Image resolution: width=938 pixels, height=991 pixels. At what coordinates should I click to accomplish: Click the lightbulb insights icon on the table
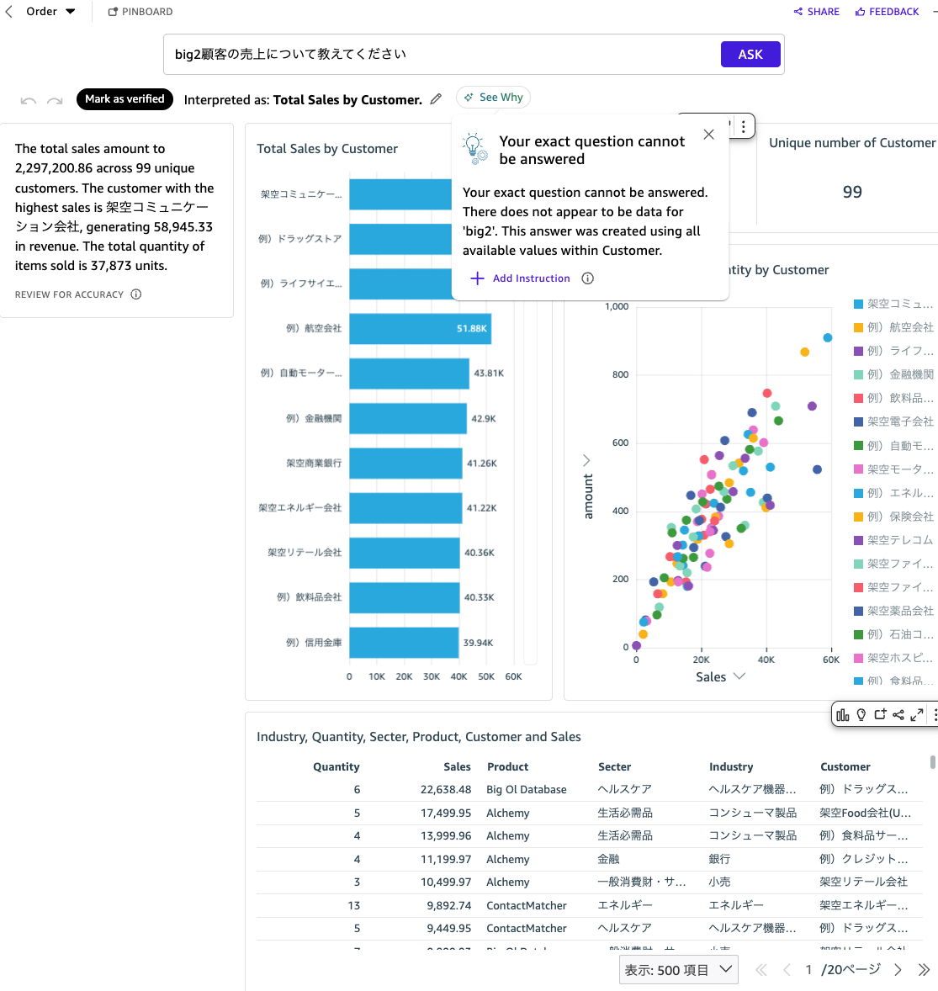(861, 713)
